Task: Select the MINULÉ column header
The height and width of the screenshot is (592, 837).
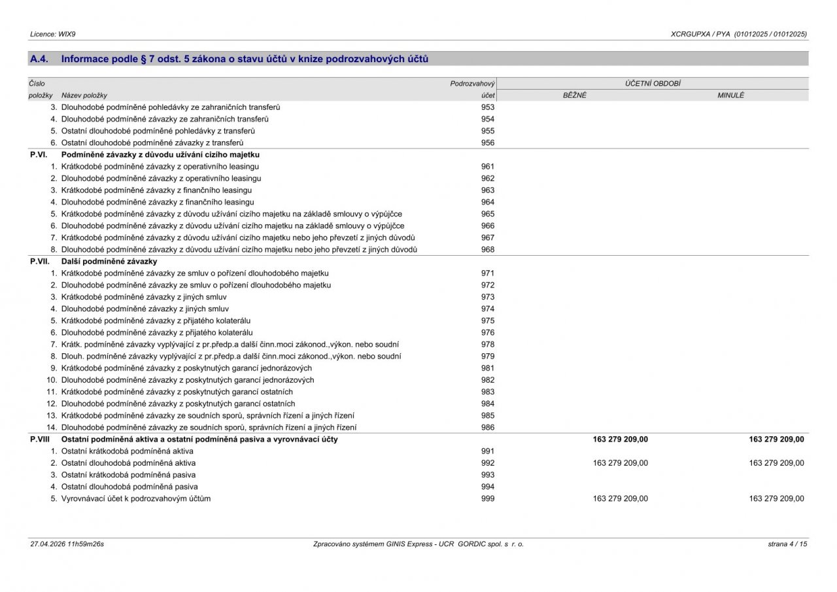Action: [730, 96]
